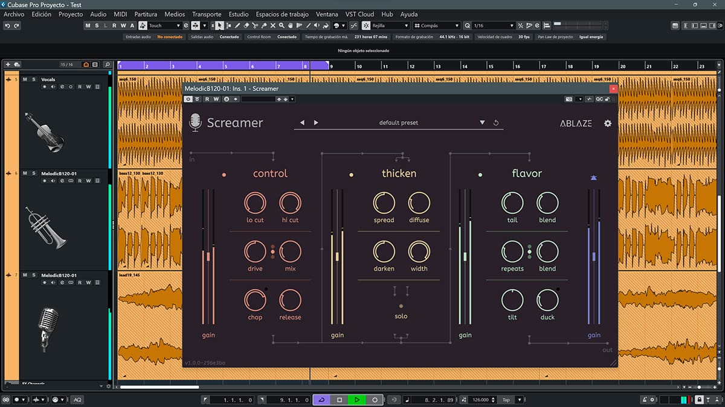725x407 pixels.
Task: Click the AQ button in bottom bar
Action: click(77, 400)
